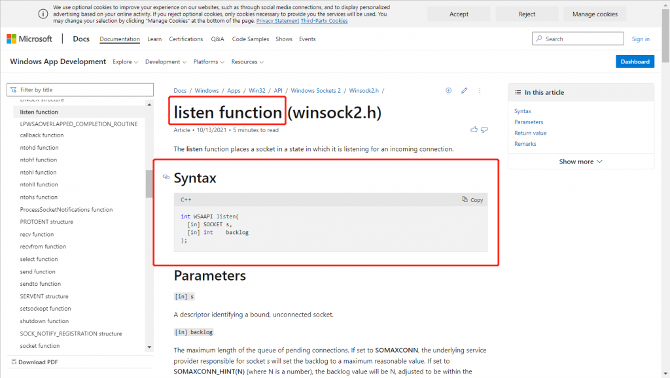Viewport: 670px width, 378px height.
Task: Click sidebar scroll down arrow
Action: pyautogui.click(x=149, y=347)
